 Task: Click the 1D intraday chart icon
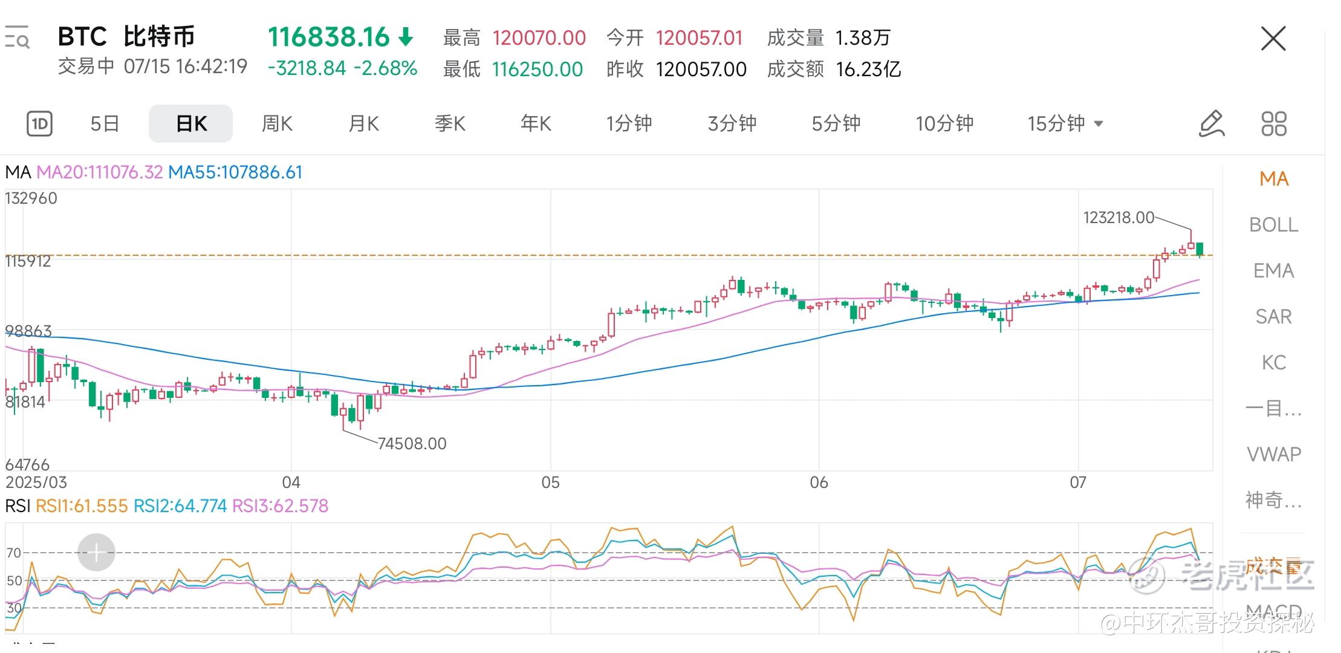tap(40, 124)
